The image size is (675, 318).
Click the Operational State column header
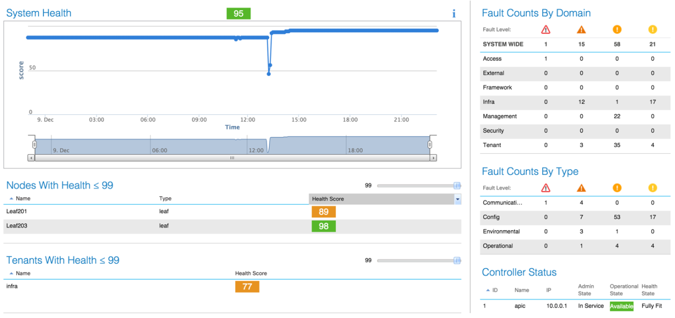[624, 290]
